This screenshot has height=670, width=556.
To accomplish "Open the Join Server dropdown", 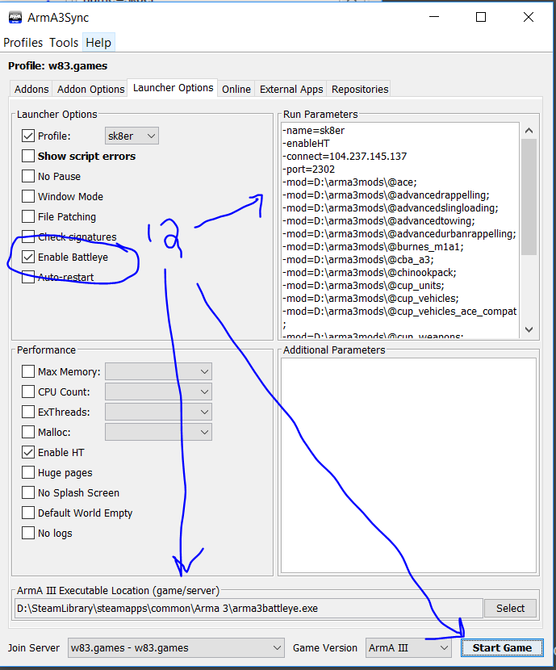I will [176, 647].
